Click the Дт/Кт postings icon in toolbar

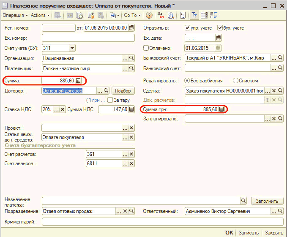tap(161, 15)
